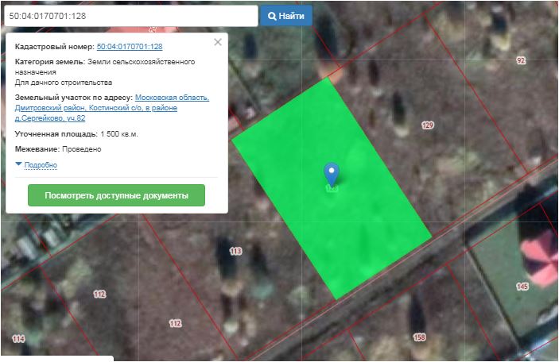Select parcel labeled 158 on map
Image resolution: width=559 pixels, height=362 pixels.
(419, 337)
